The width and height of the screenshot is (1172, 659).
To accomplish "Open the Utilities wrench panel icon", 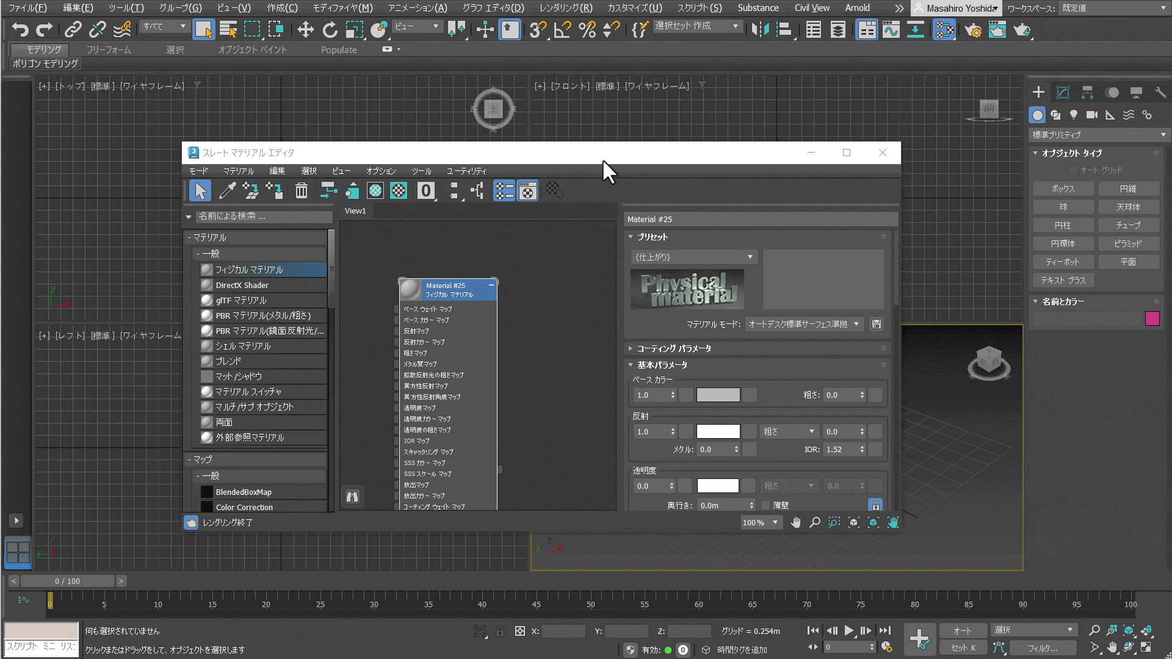I will 1160,93.
